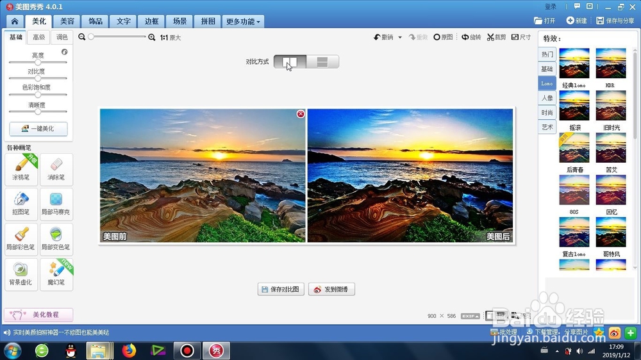Select the 局部变色笔 recolor pen tool
The height and width of the screenshot is (360, 641).
coord(56,239)
